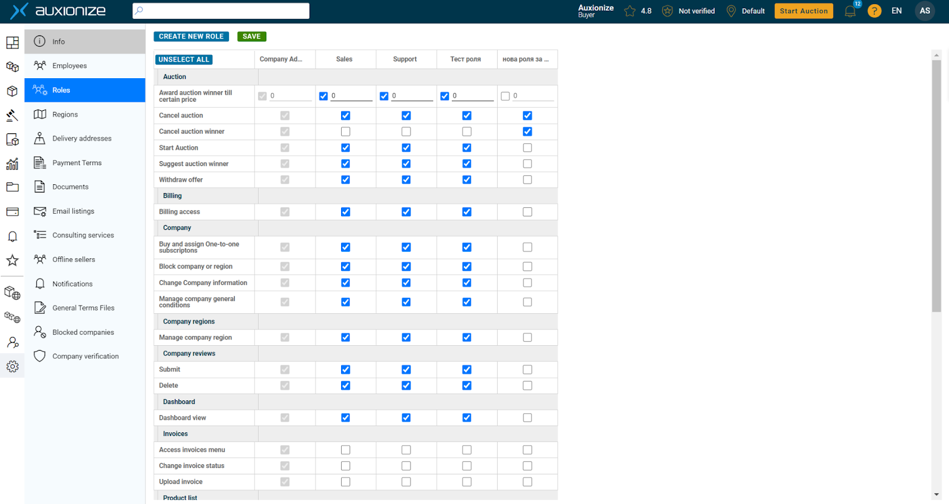
Task: Enable Billing access for нова роля column
Action: pyautogui.click(x=527, y=211)
